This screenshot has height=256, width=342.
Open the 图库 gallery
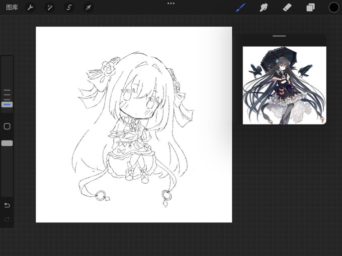(12, 8)
